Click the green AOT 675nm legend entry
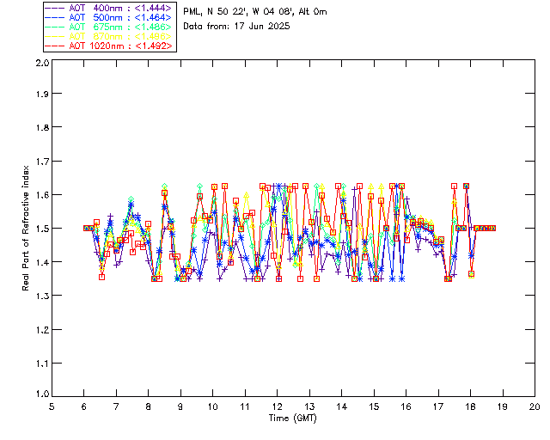 click(109, 27)
